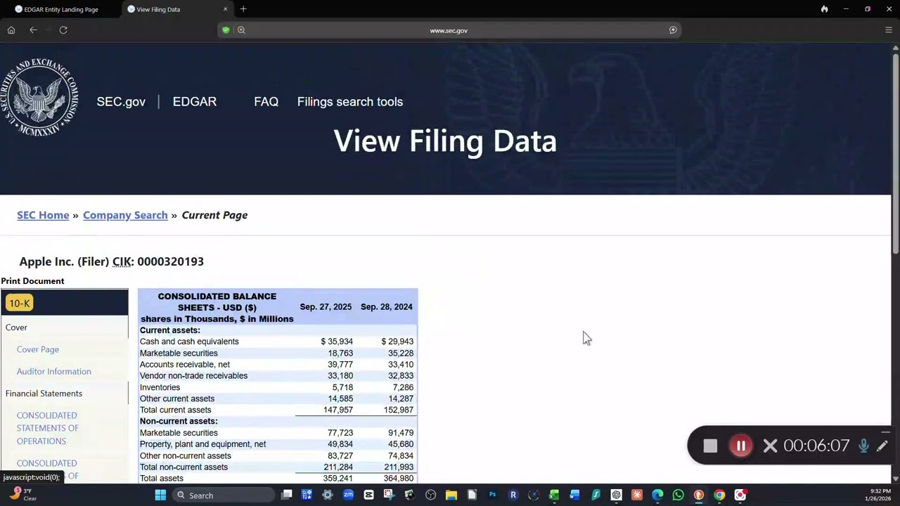Open Consolidated Statements of Operations report
Screen dimensions: 900x506
coord(48,428)
